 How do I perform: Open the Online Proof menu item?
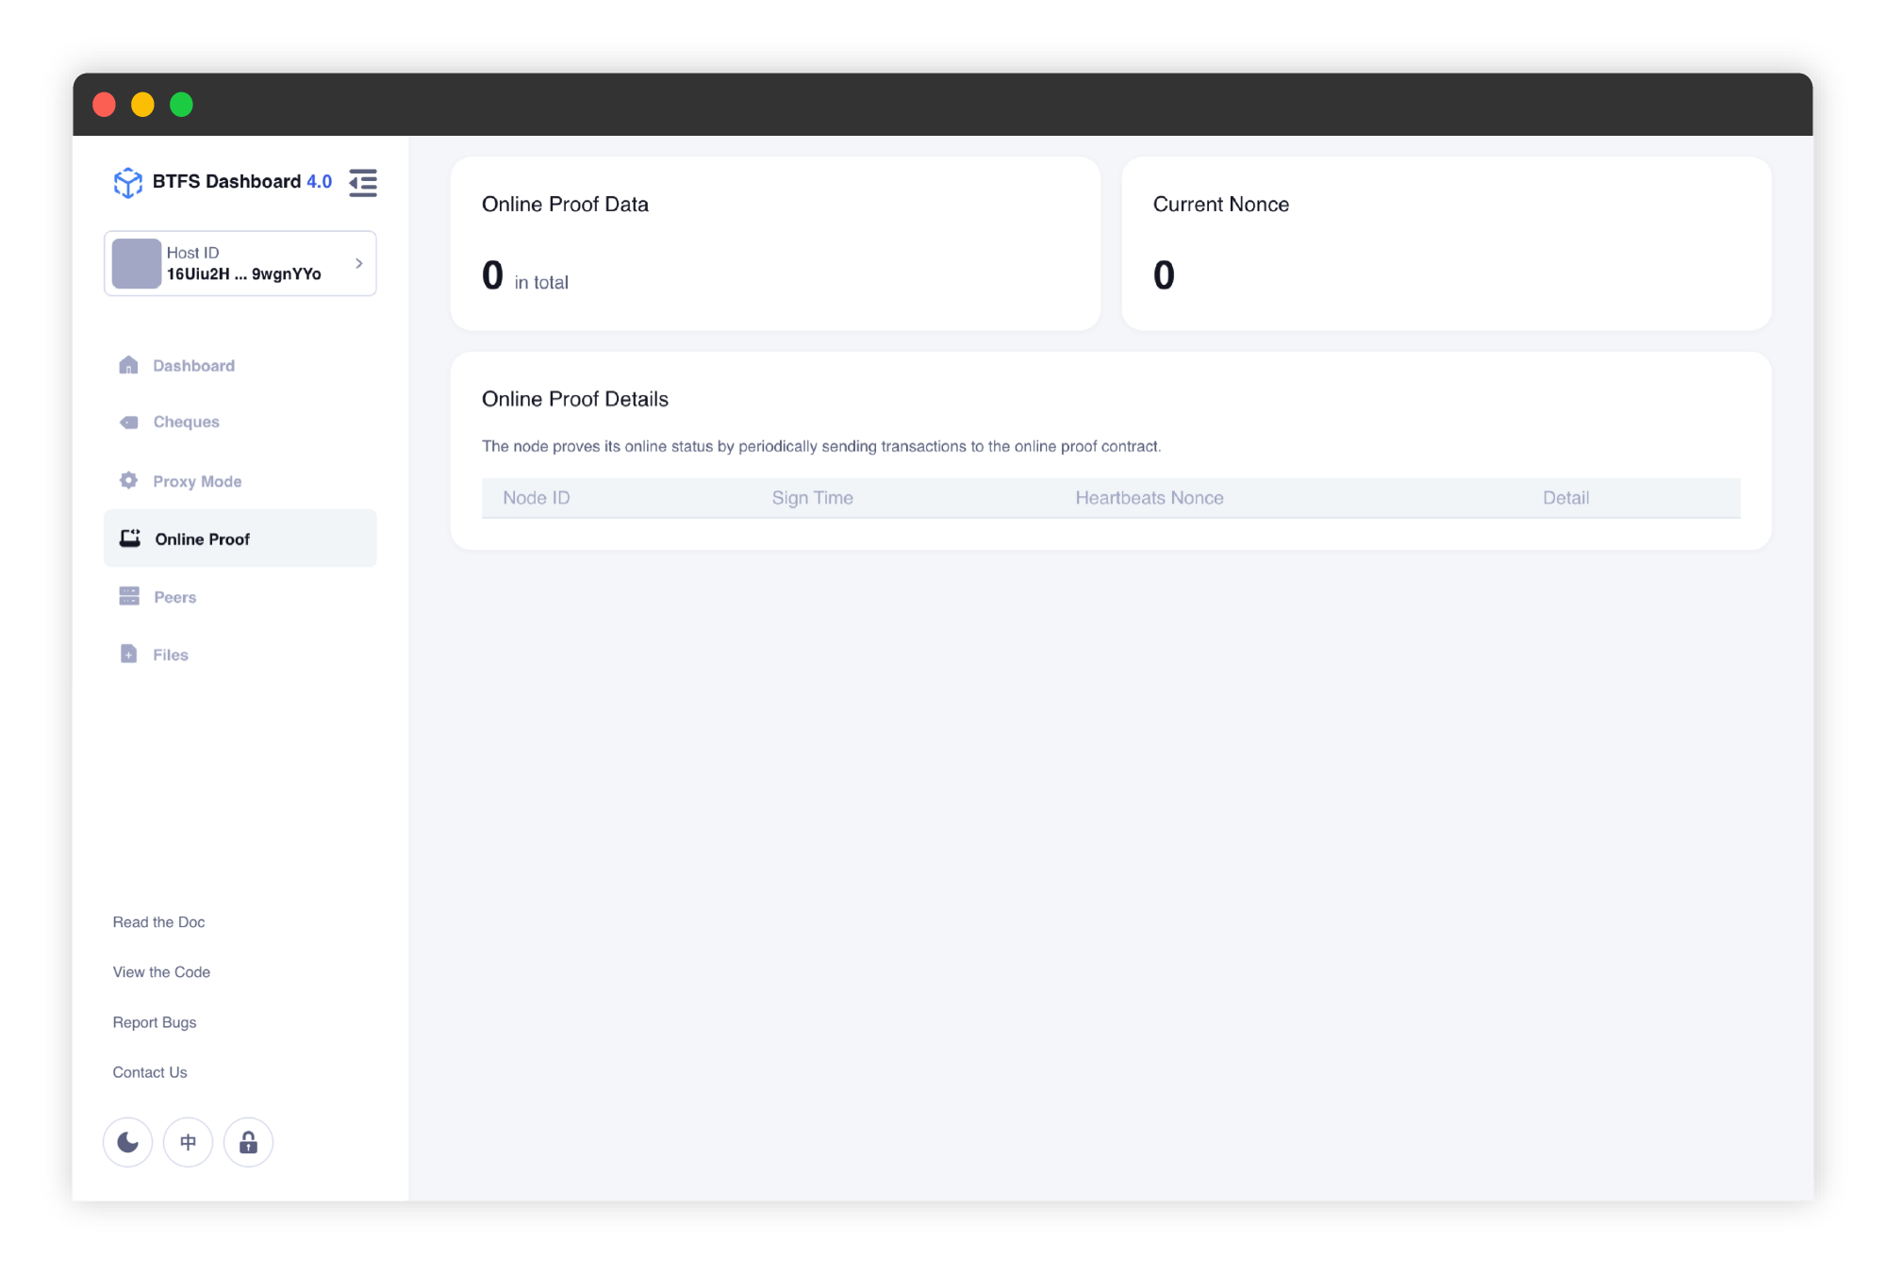tap(203, 538)
